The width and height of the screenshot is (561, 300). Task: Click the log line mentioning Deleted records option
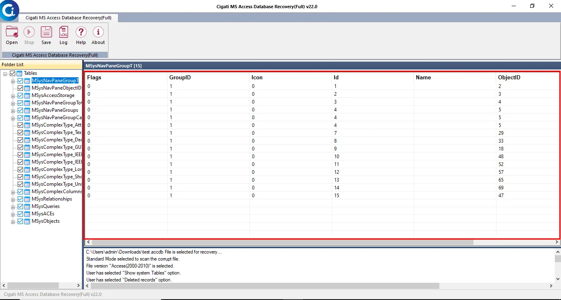click(129, 280)
